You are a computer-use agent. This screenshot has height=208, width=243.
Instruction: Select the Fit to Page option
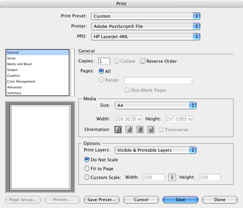(87, 168)
